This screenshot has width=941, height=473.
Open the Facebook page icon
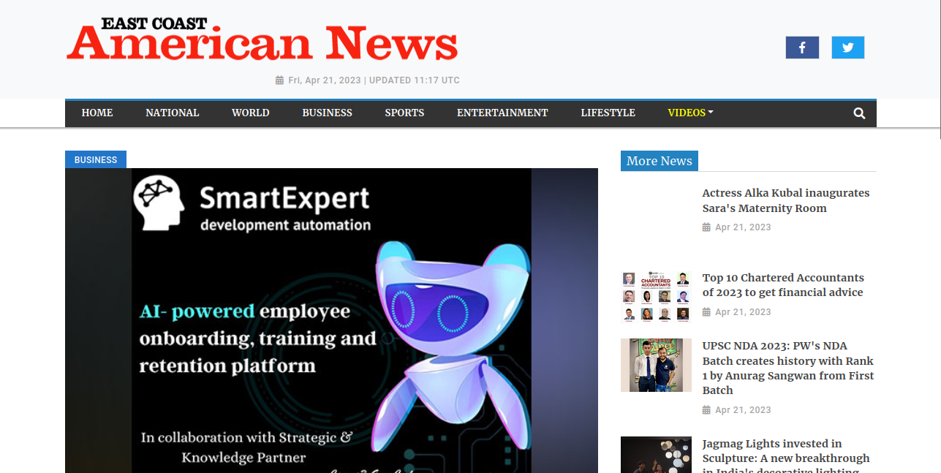[x=802, y=48]
